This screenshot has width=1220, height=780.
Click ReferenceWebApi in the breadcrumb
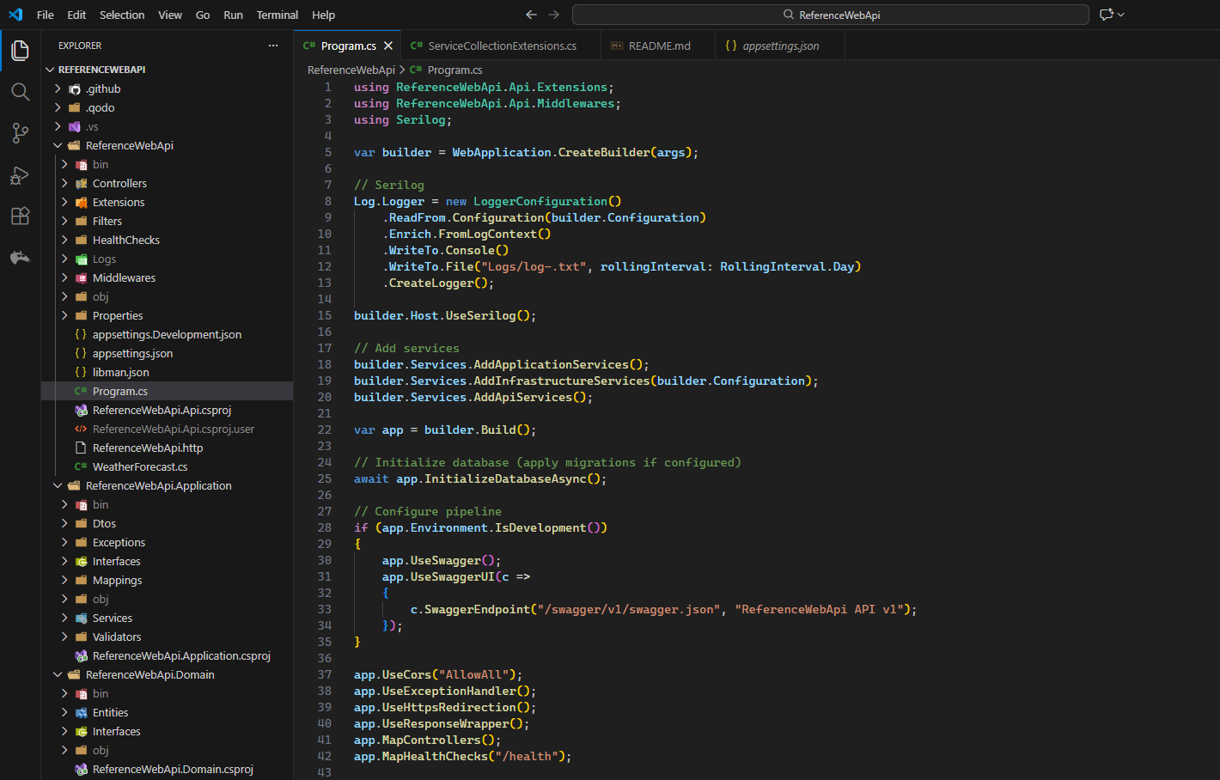(351, 70)
